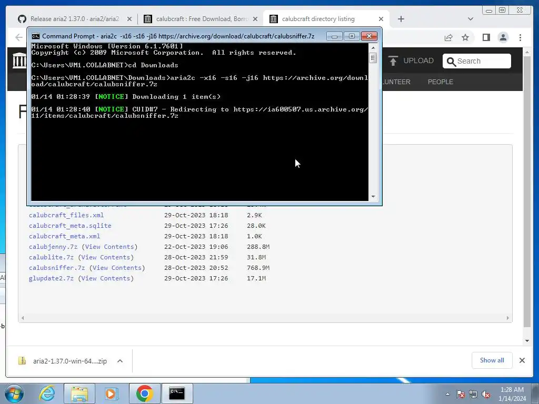Image resolution: width=539 pixels, height=404 pixels.
Task: Launch Internet Explorer from the taskbar
Action: pyautogui.click(x=47, y=393)
